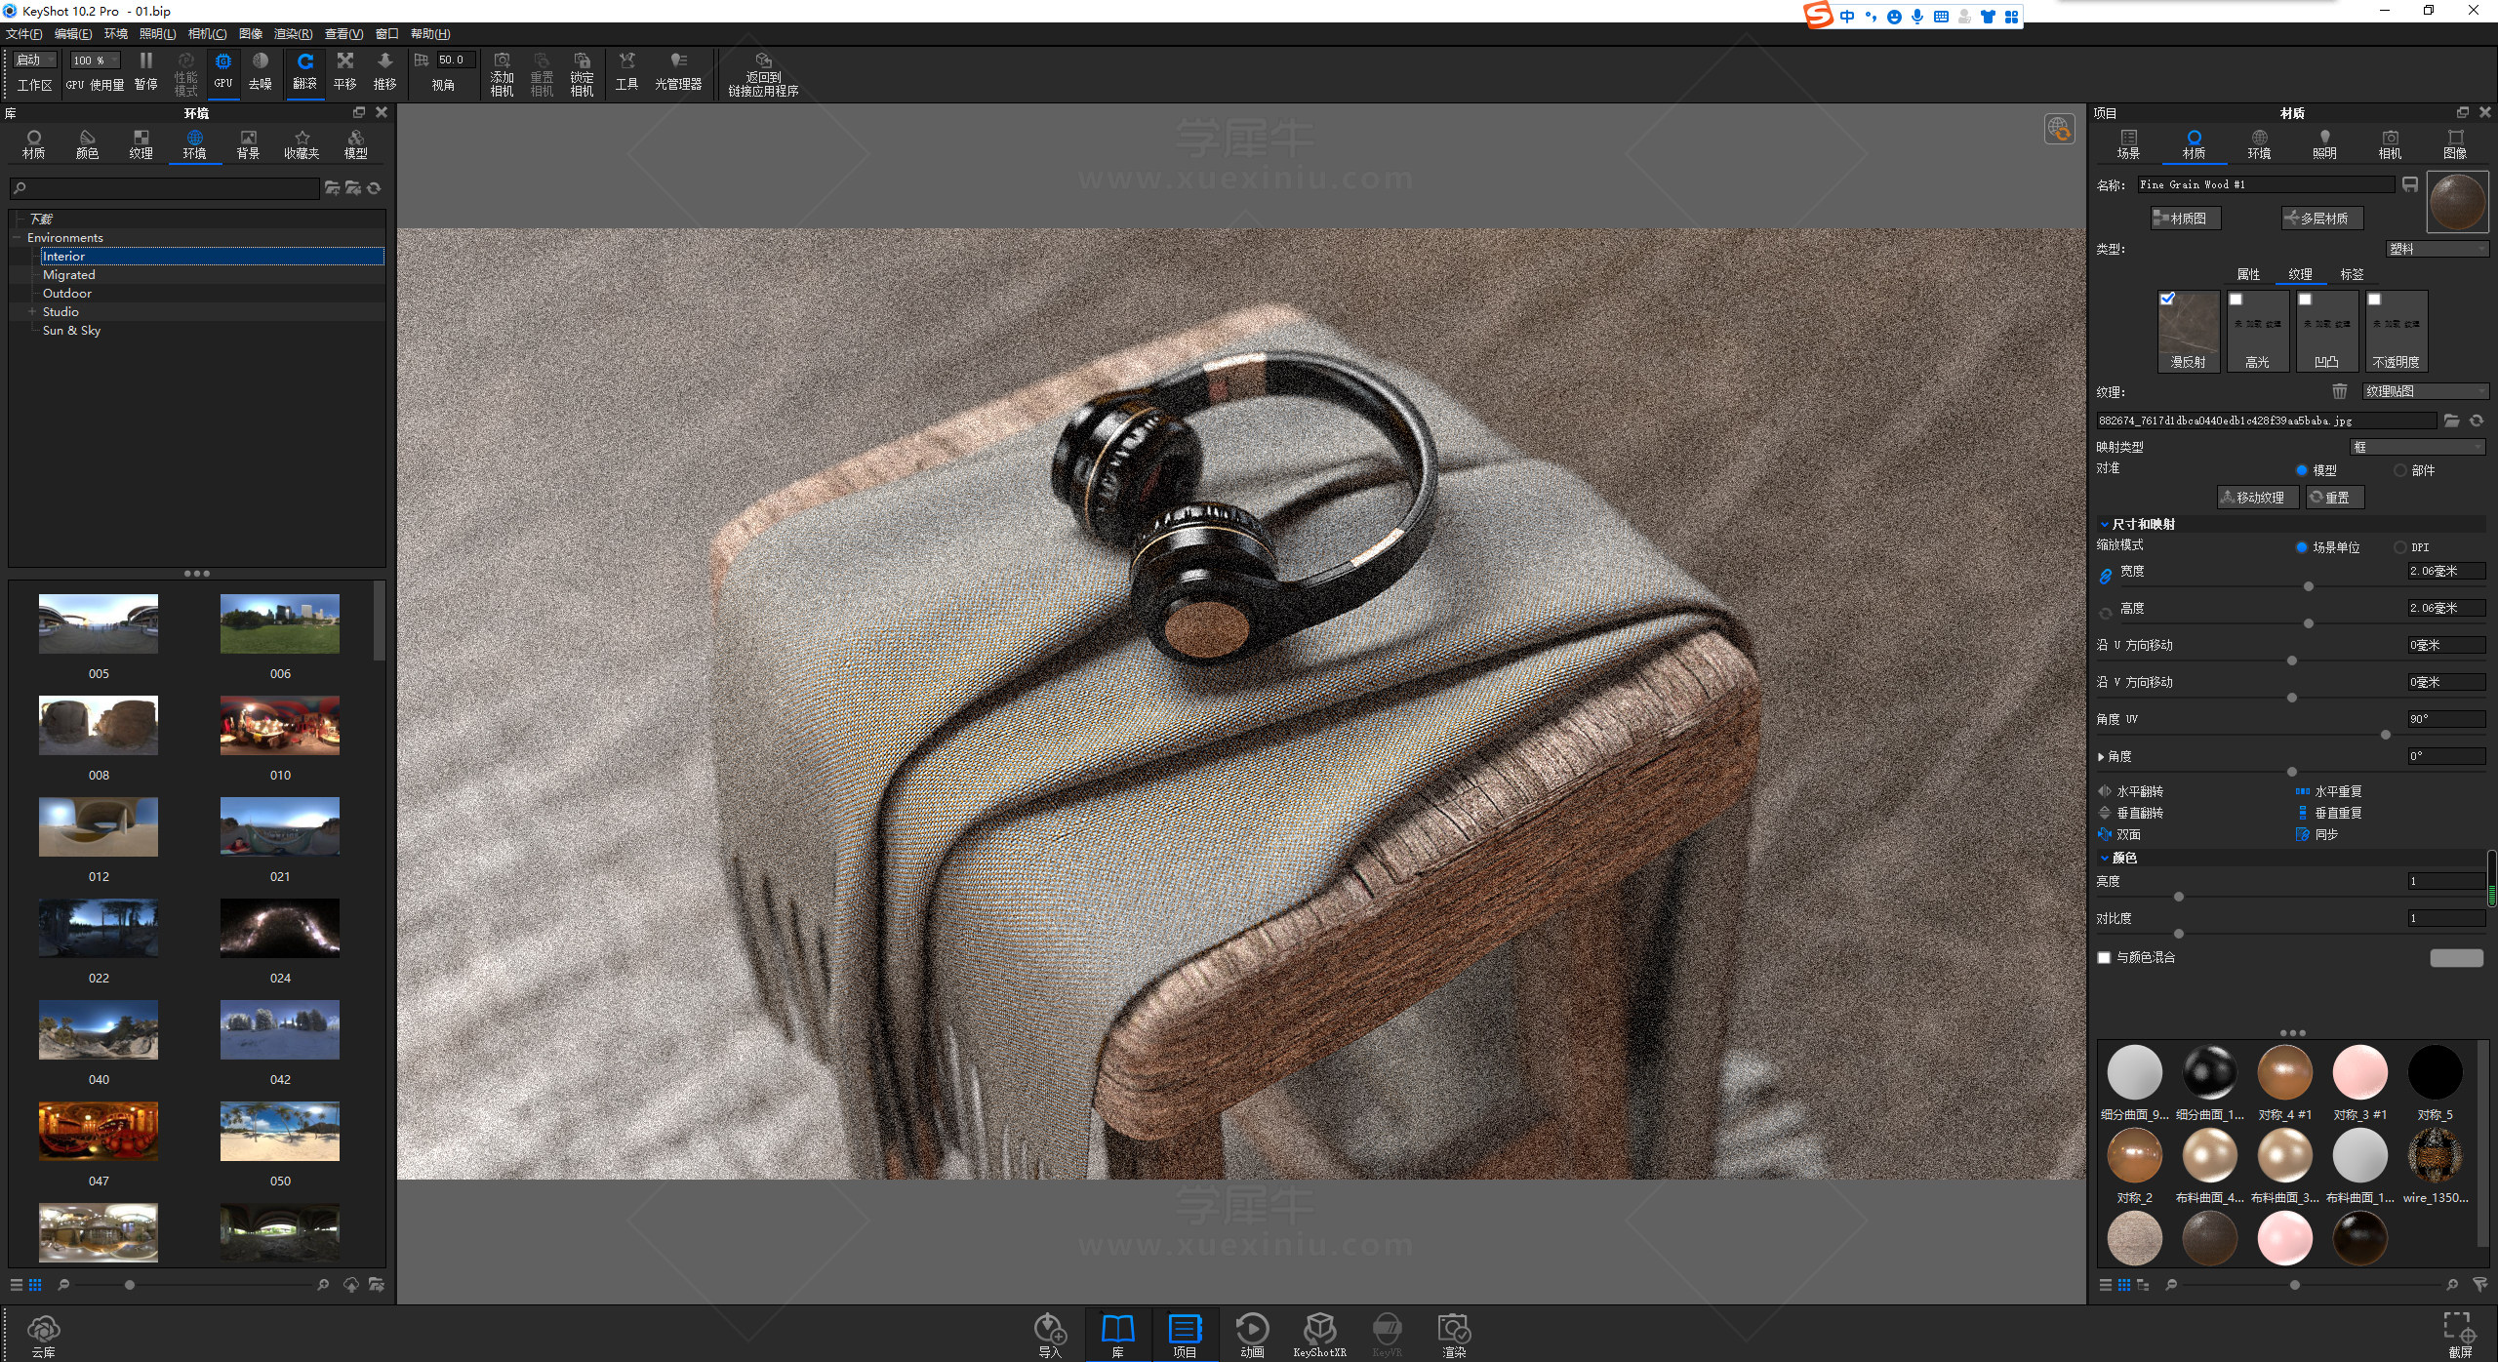The image size is (2498, 1362).
Task: Uncheck the 漫反射 diffuse texture checkbox
Action: pyautogui.click(x=2167, y=300)
